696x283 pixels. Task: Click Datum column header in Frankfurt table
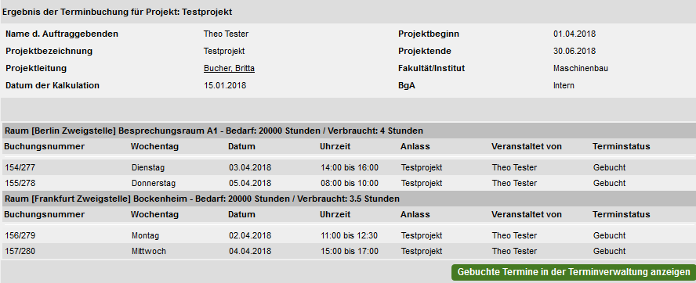click(241, 214)
